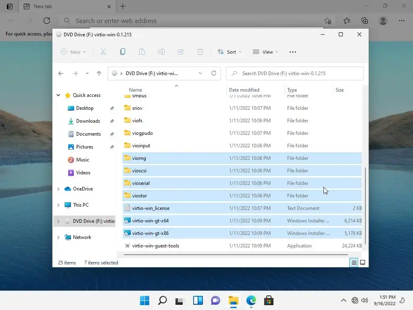
Task: Click the Copy icon in Explorer toolbar
Action: coord(123,52)
